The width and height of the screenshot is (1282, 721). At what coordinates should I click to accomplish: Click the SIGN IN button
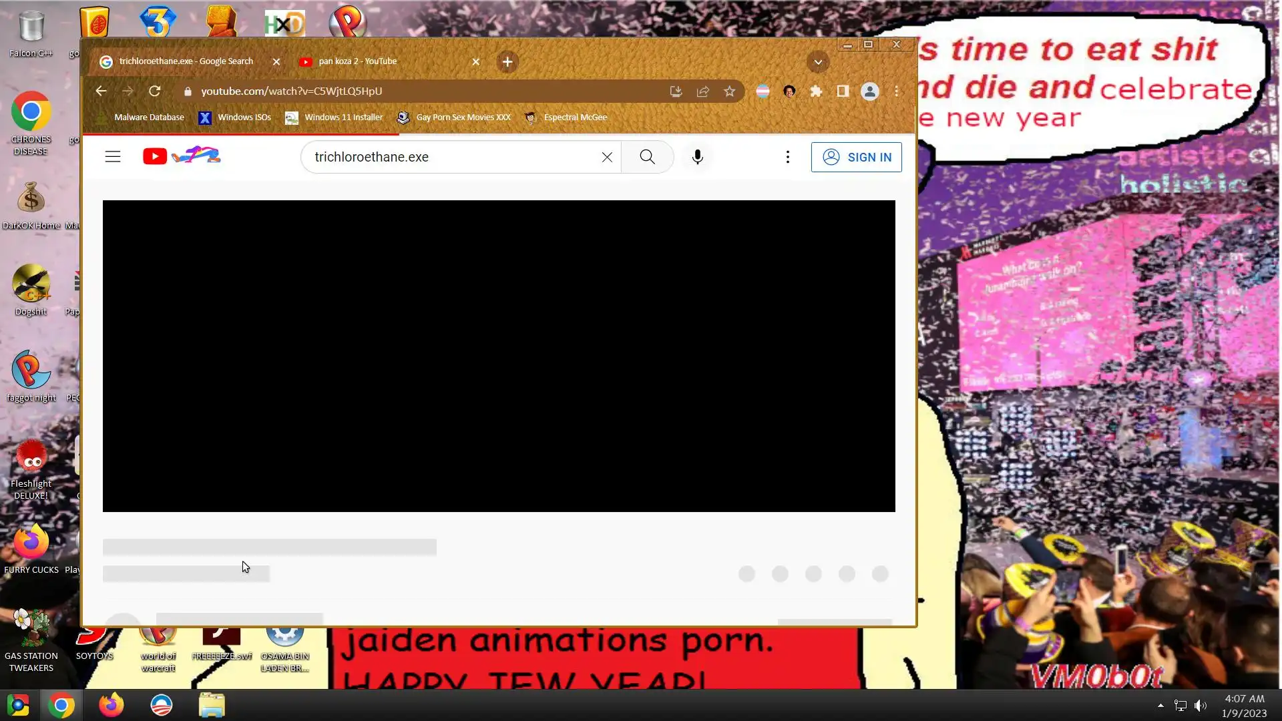(856, 157)
